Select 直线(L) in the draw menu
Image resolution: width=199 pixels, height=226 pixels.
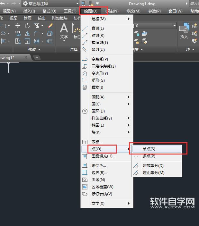coord(107,29)
